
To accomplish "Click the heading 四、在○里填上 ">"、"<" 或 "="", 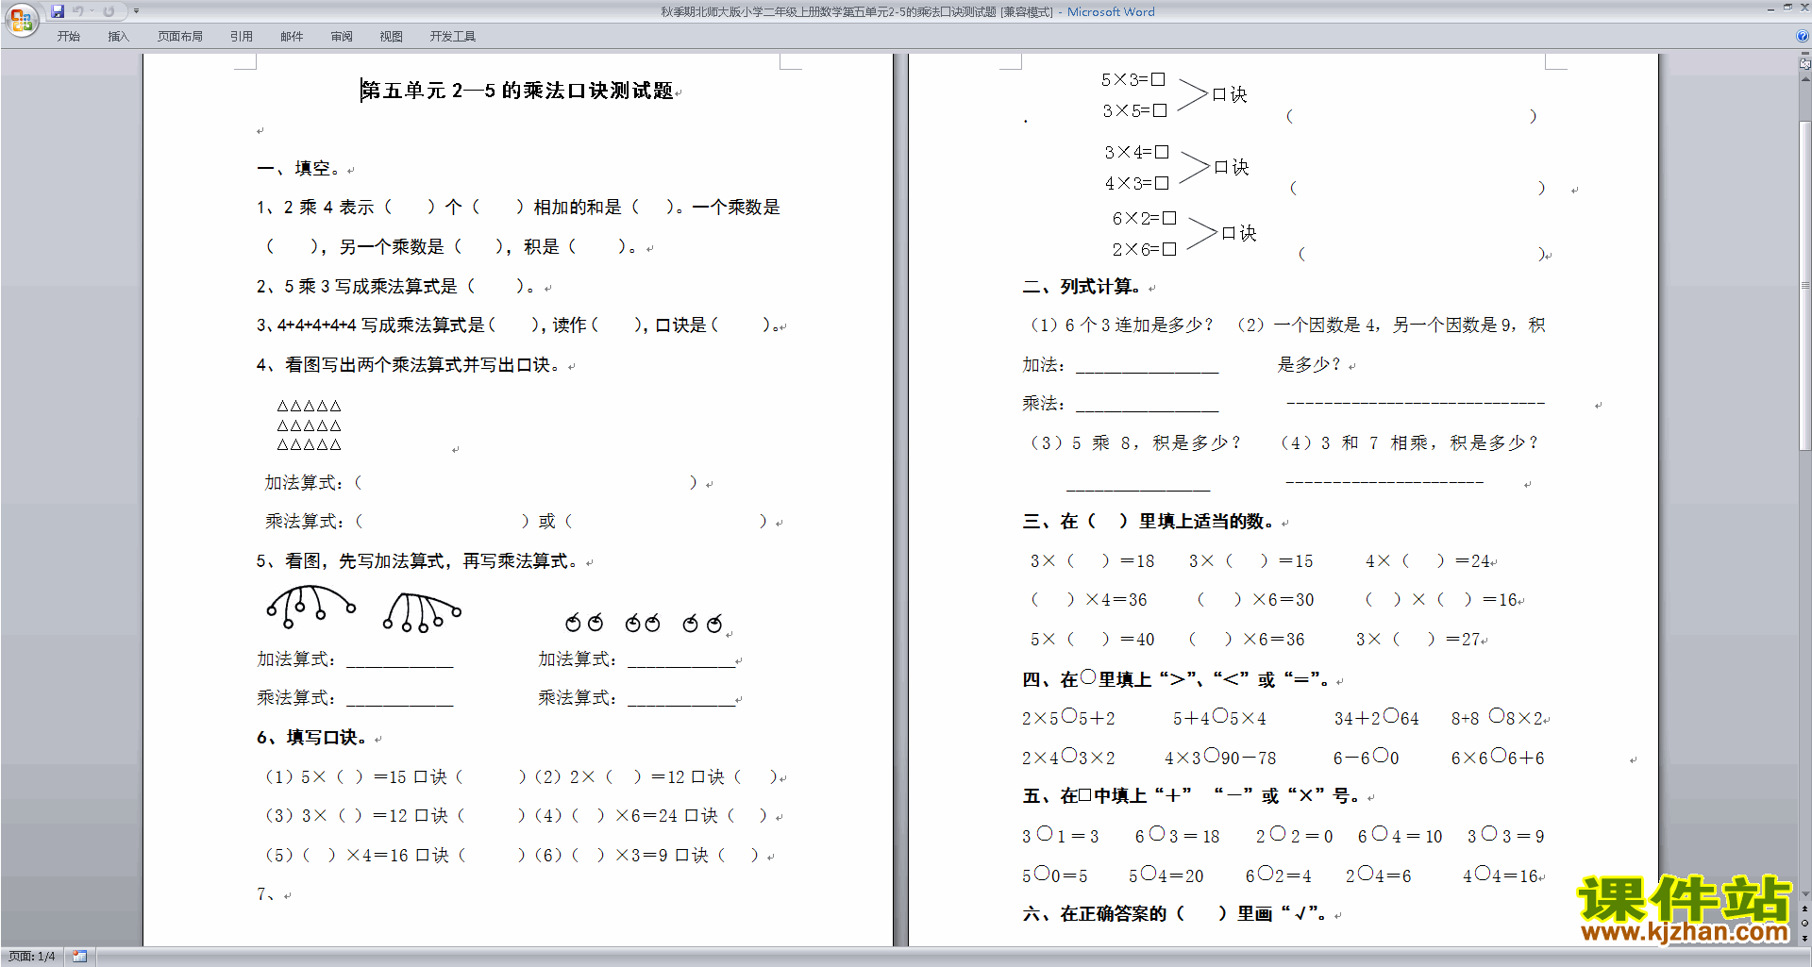I will click(x=1177, y=679).
